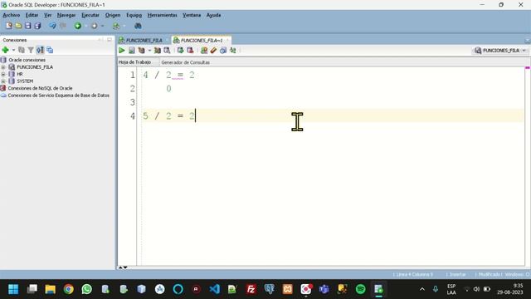
Task: Open the Herramientas menu
Action: click(x=163, y=15)
